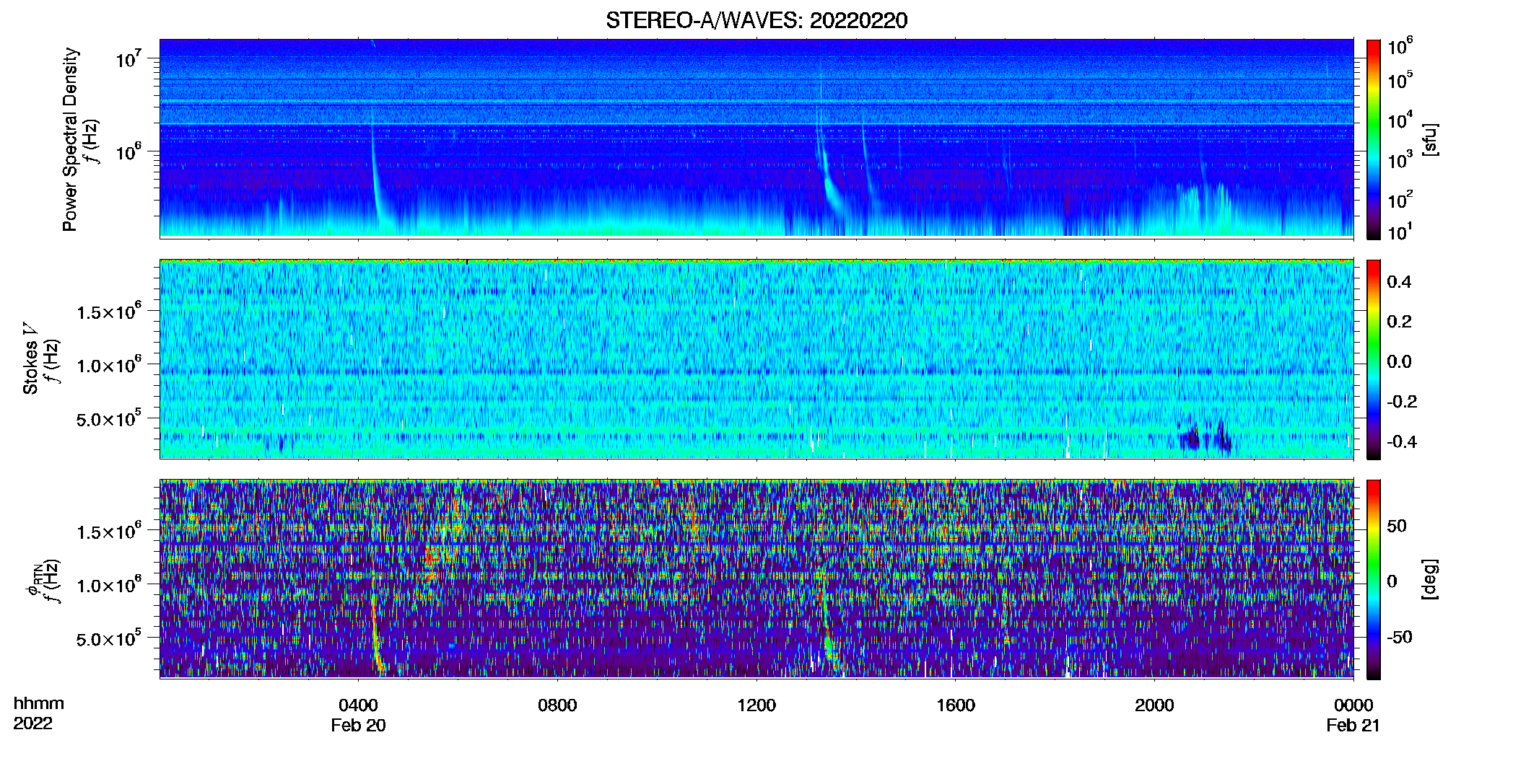The height and width of the screenshot is (779, 1513).
Task: Click the 1.5×10^6 tick in Stokes V panel
Action: coord(109,312)
